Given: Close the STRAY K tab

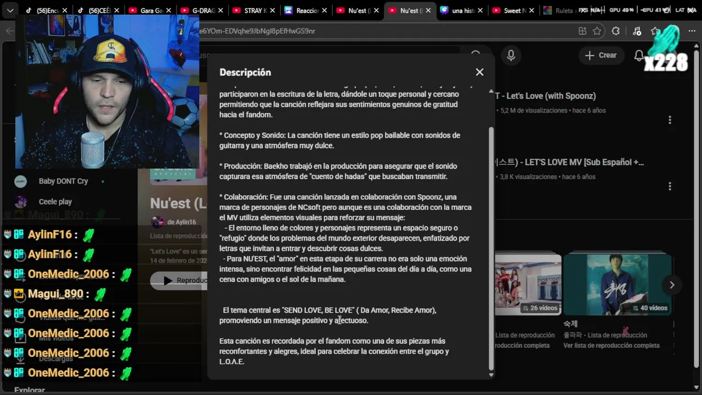Looking at the screenshot, I should pos(273,10).
